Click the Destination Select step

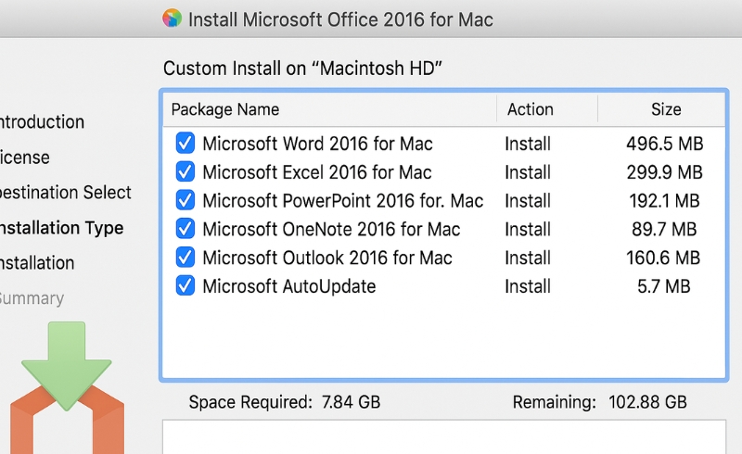click(x=65, y=193)
